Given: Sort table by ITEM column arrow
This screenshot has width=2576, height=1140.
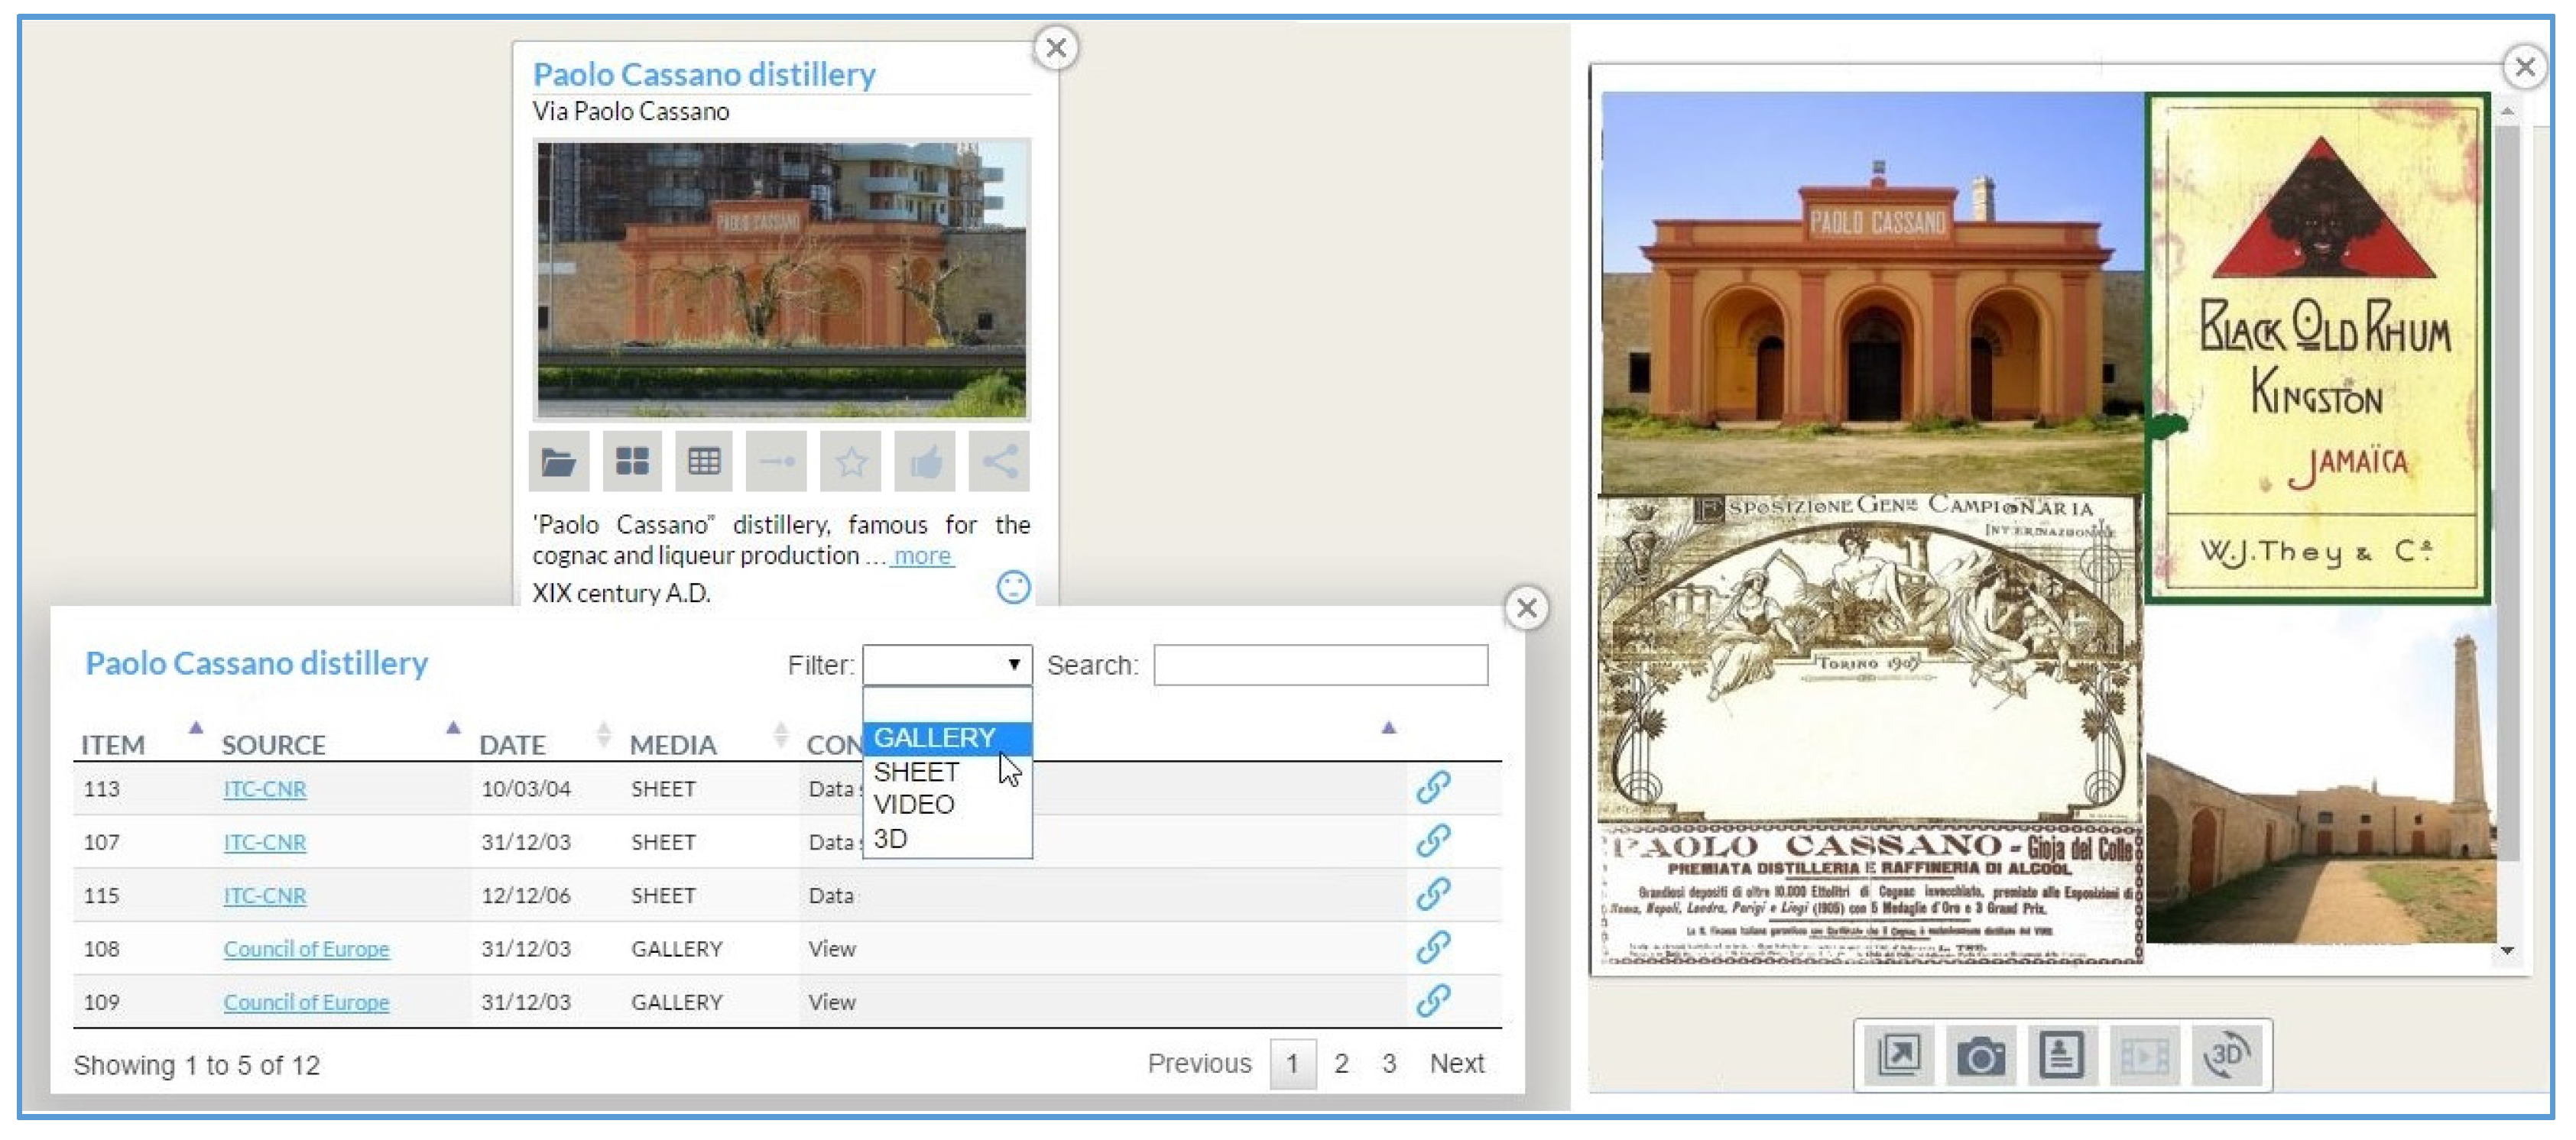Looking at the screenshot, I should (x=196, y=729).
